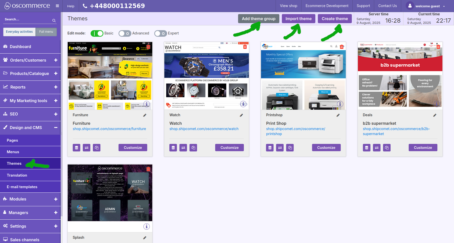Click the Add theme group button
The image size is (454, 243).
[x=259, y=19]
